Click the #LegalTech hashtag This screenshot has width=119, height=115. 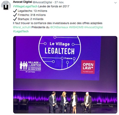[x=21, y=31]
